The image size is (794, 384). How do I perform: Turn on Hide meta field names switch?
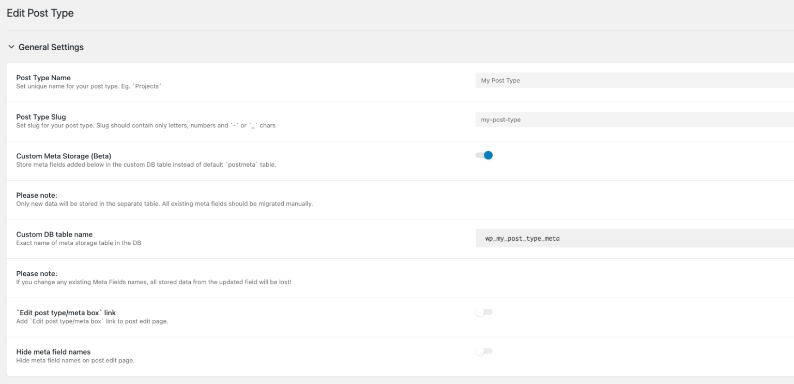[x=484, y=351]
